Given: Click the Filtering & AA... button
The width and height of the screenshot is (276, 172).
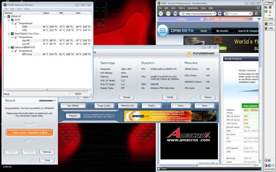Looking at the screenshot, I should (x=128, y=106).
